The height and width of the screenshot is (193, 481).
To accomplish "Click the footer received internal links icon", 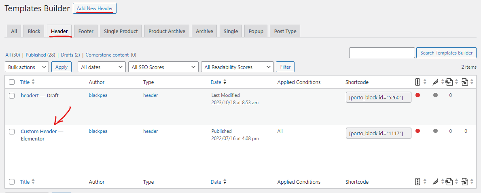I will pos(464,182).
